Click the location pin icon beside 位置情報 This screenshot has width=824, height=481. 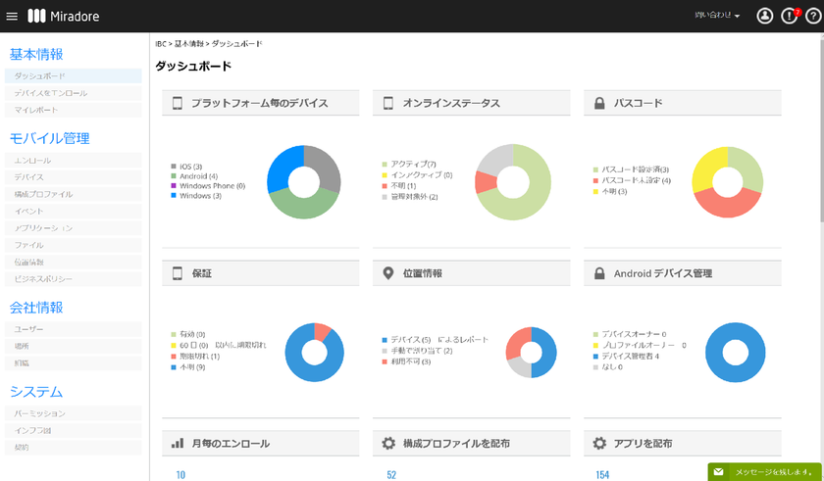(388, 273)
